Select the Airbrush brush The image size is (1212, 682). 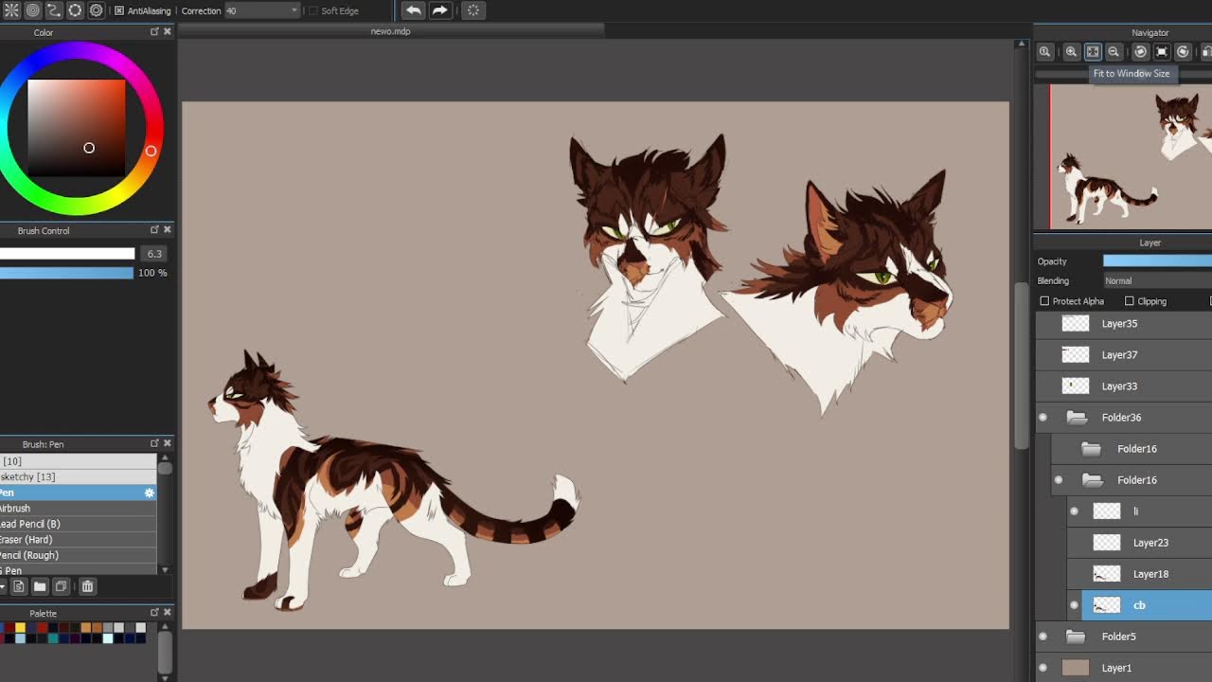pyautogui.click(x=78, y=509)
